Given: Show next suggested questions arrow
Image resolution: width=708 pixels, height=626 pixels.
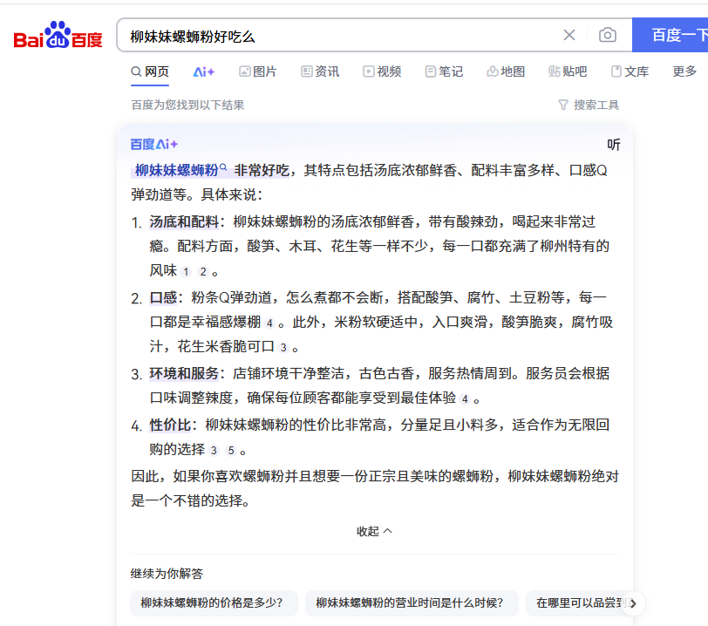Looking at the screenshot, I should tap(633, 603).
